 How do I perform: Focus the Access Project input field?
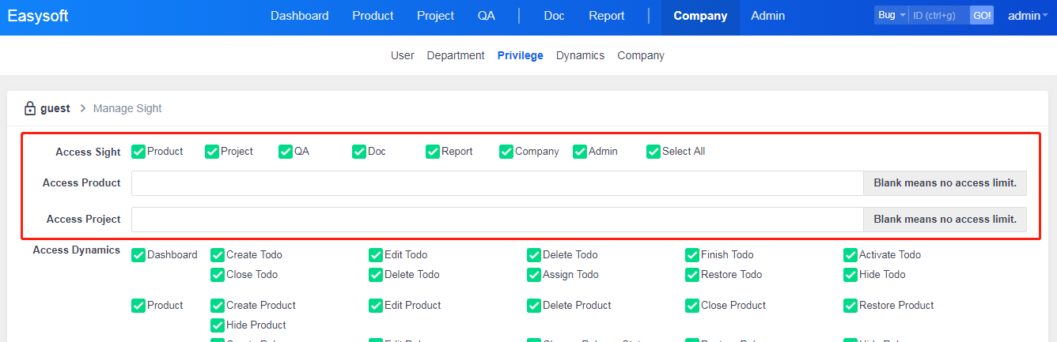click(497, 220)
